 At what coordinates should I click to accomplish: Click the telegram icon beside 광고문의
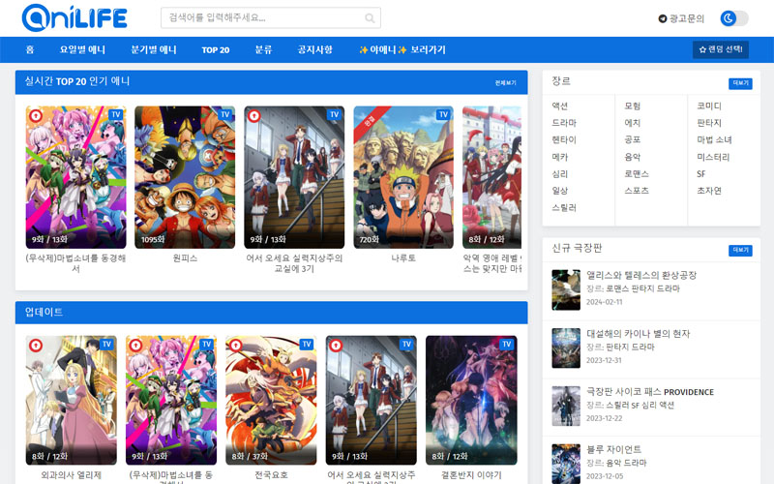pyautogui.click(x=663, y=18)
